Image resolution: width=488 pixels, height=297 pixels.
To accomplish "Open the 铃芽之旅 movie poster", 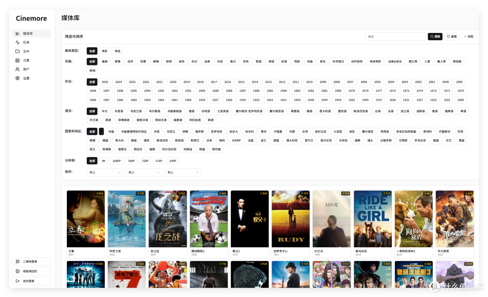I will pyautogui.click(x=127, y=219).
